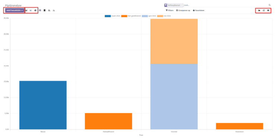
Task: Open the Groeperen op menu
Action: click(x=183, y=10)
